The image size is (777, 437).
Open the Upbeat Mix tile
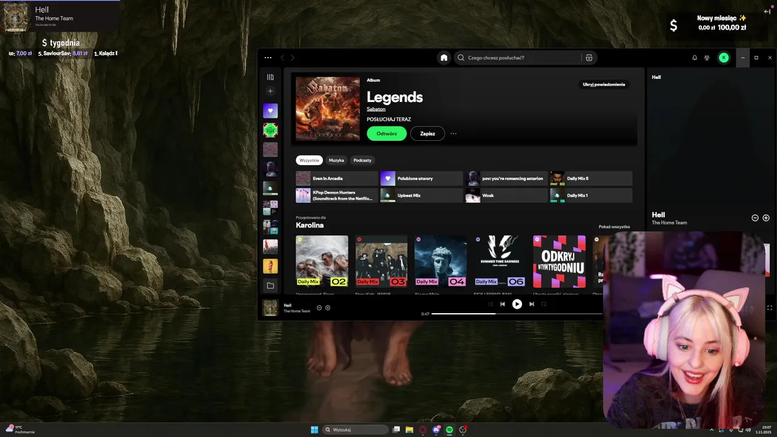[x=421, y=195]
